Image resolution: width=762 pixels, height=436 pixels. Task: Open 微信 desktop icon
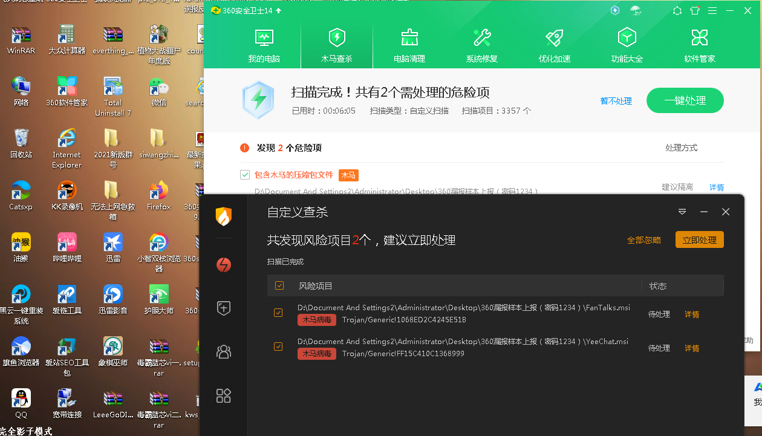[159, 91]
